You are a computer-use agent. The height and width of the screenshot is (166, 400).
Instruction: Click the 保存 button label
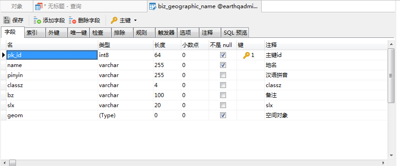click(x=18, y=21)
